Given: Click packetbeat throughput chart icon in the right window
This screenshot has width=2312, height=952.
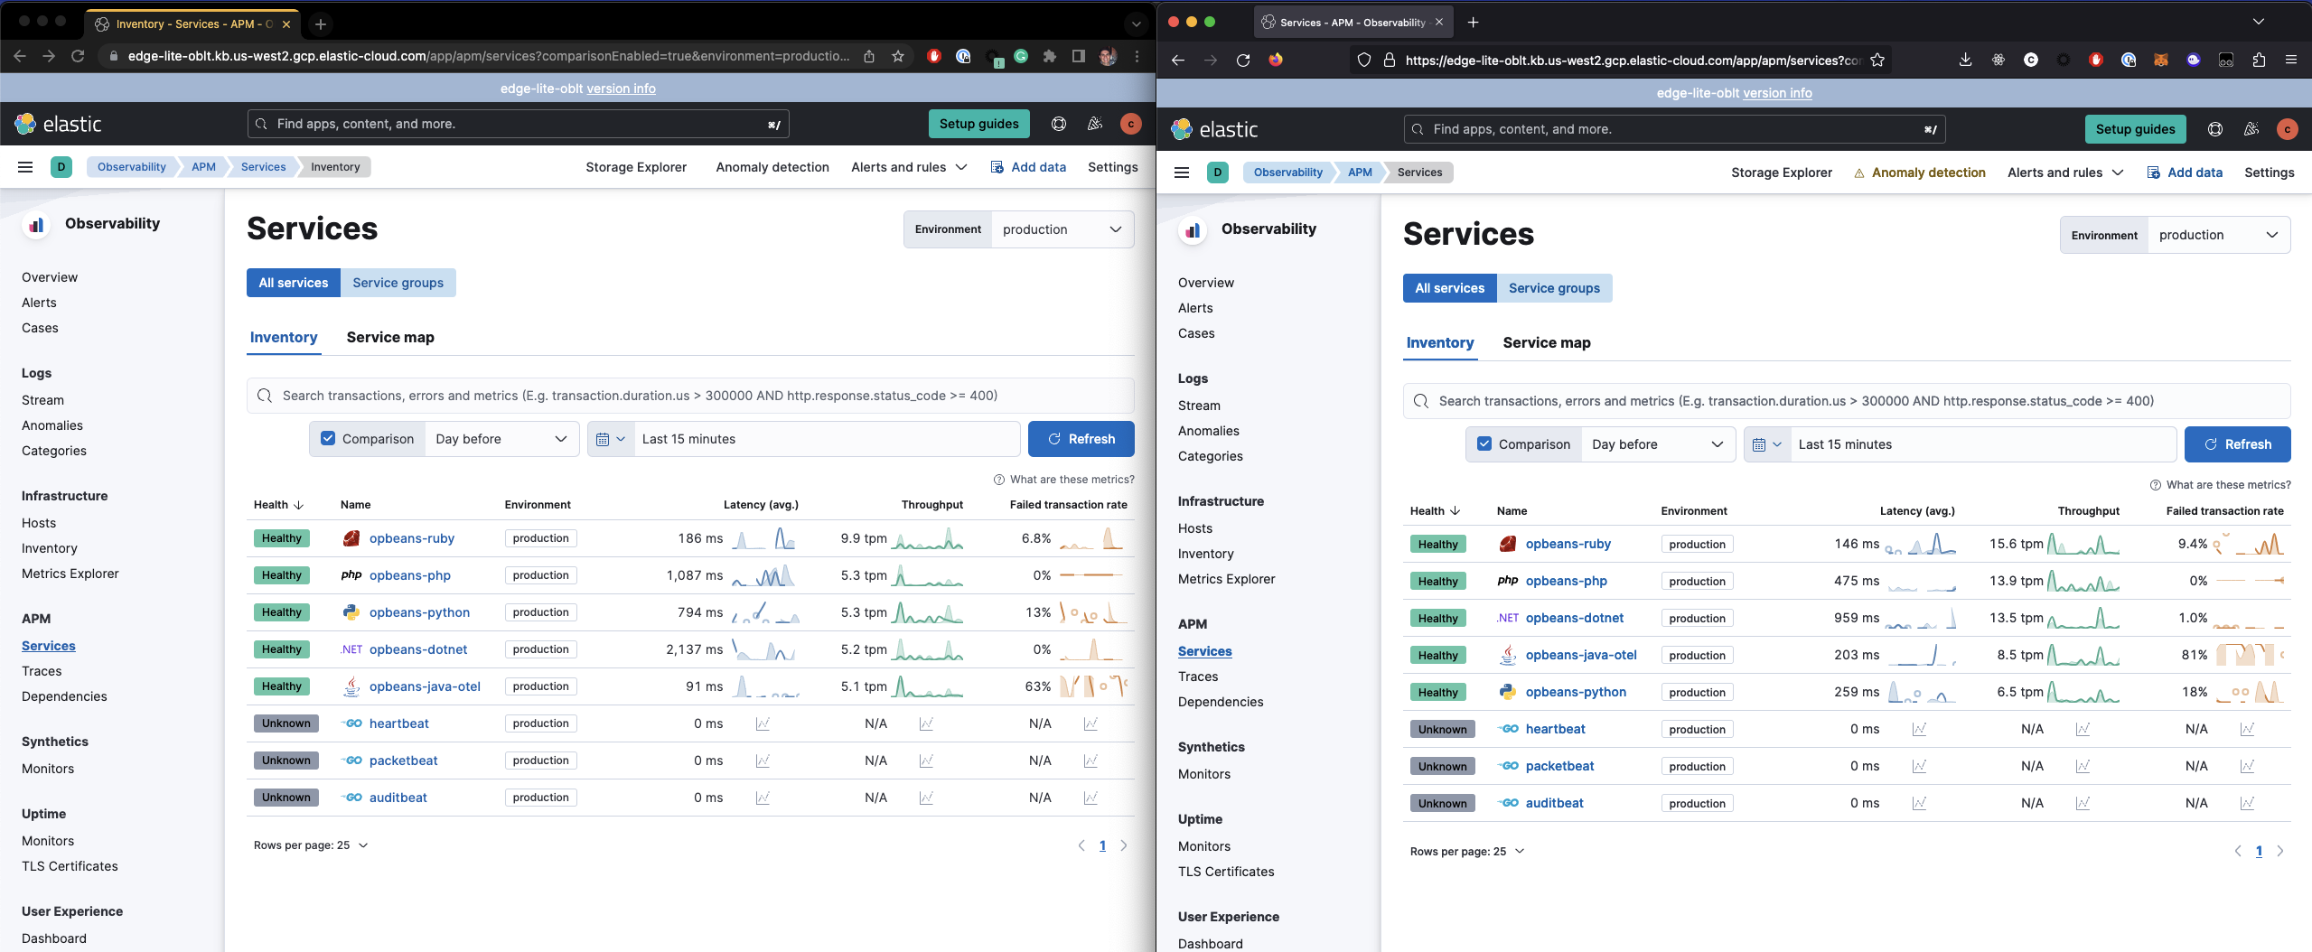Looking at the screenshot, I should [2083, 766].
